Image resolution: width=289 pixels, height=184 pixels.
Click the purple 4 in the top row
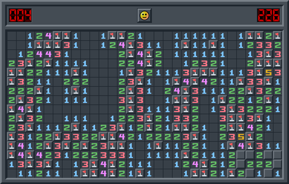pos(48,36)
